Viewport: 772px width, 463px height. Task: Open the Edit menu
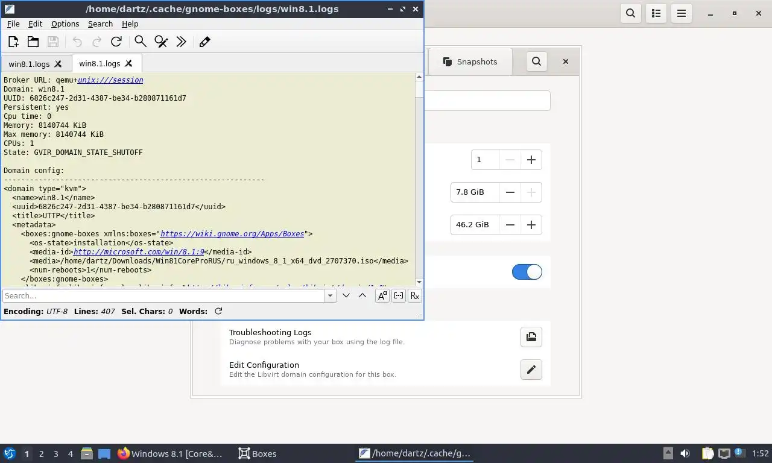click(36, 24)
